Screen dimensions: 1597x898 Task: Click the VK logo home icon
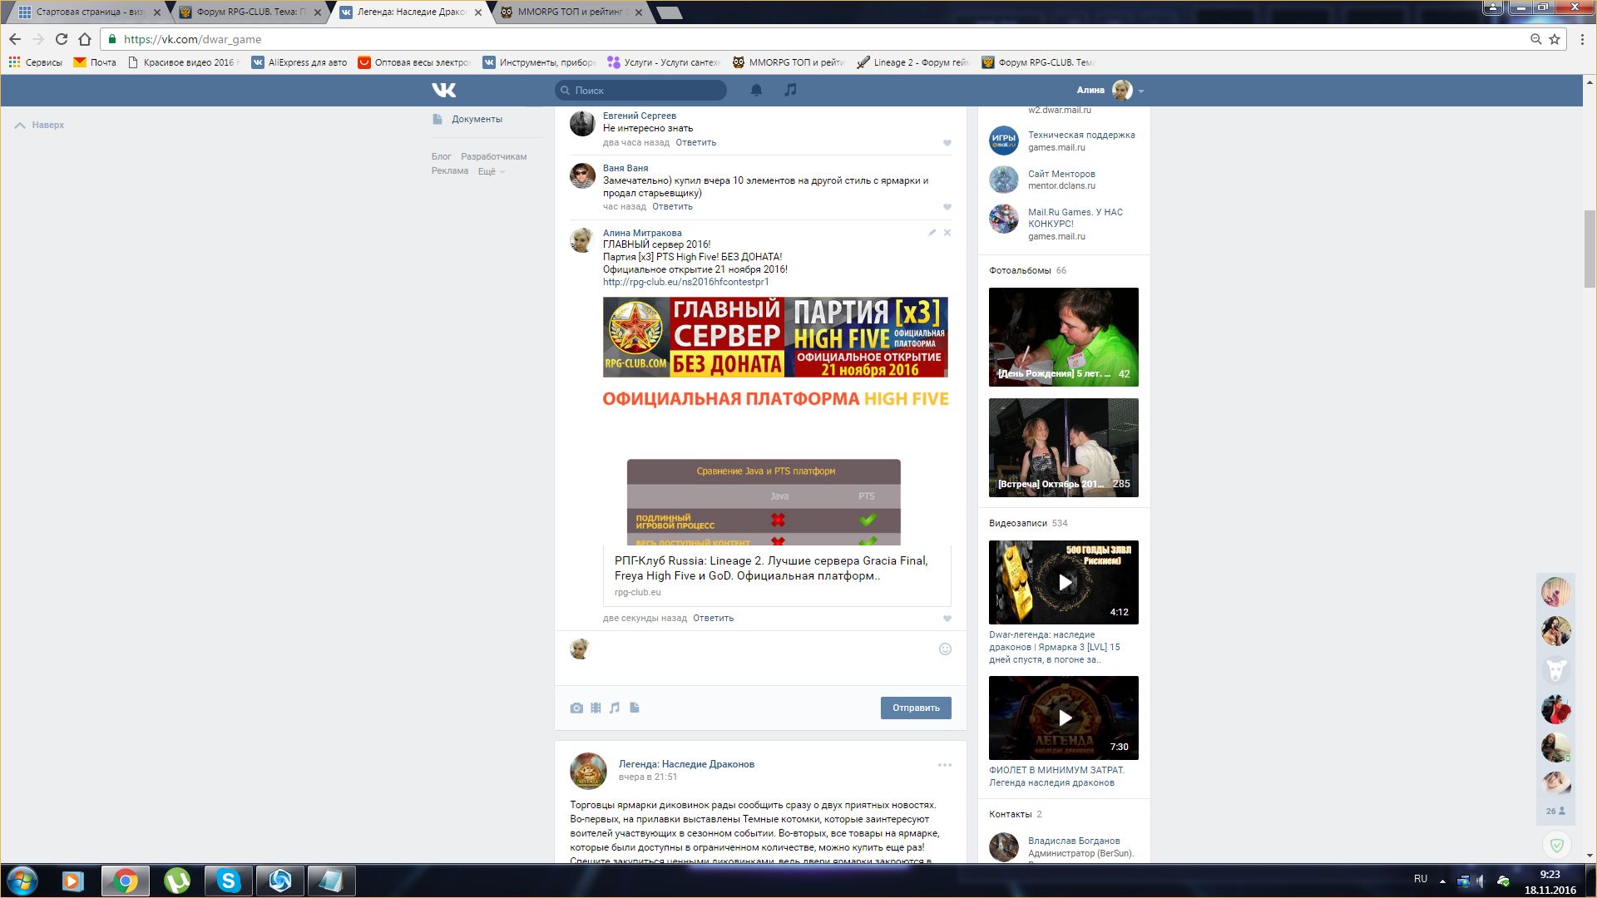pos(443,90)
